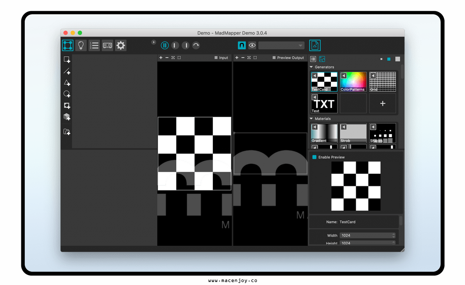Select the add mask tool
The height and width of the screenshot is (285, 465).
coord(67,105)
